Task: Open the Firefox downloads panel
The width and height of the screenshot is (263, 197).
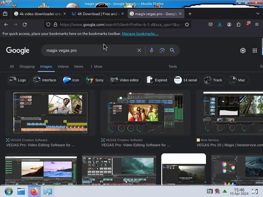Action: tap(220, 24)
